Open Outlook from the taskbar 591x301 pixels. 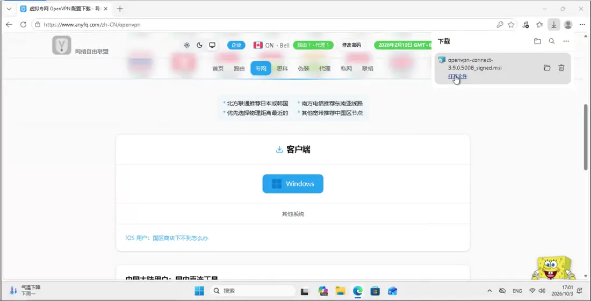[x=392, y=291]
